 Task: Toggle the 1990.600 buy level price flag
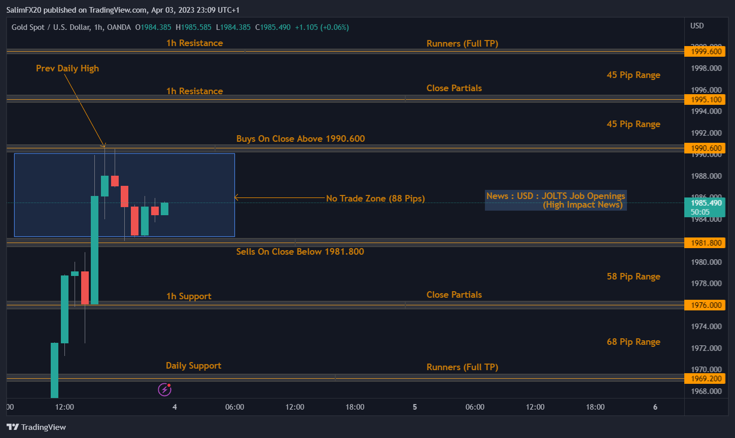click(x=705, y=148)
